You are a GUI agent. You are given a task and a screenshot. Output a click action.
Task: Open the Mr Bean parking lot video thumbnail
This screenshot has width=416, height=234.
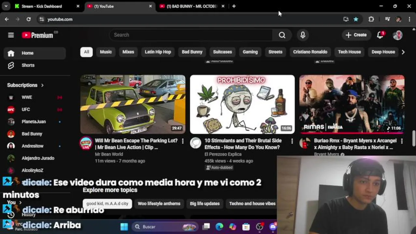click(x=133, y=104)
